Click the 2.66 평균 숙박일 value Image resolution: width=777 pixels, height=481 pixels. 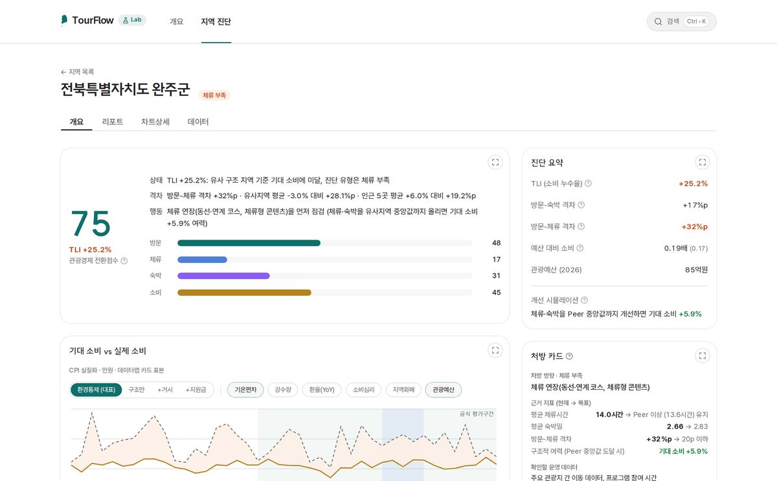pyautogui.click(x=675, y=427)
